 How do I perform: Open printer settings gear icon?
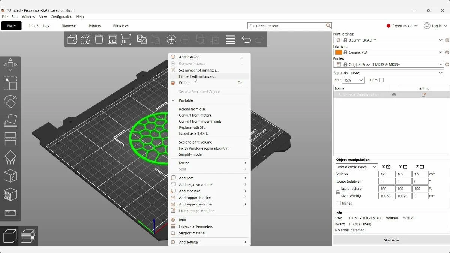[447, 64]
